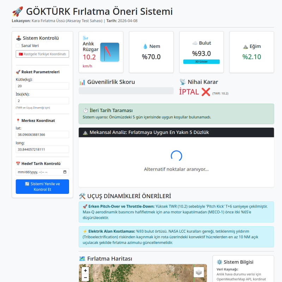Open the calendar picker in date field
282x282 pixels.
click(65, 172)
